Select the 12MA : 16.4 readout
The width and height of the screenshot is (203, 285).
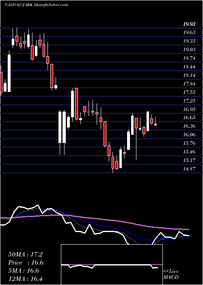click(25, 278)
